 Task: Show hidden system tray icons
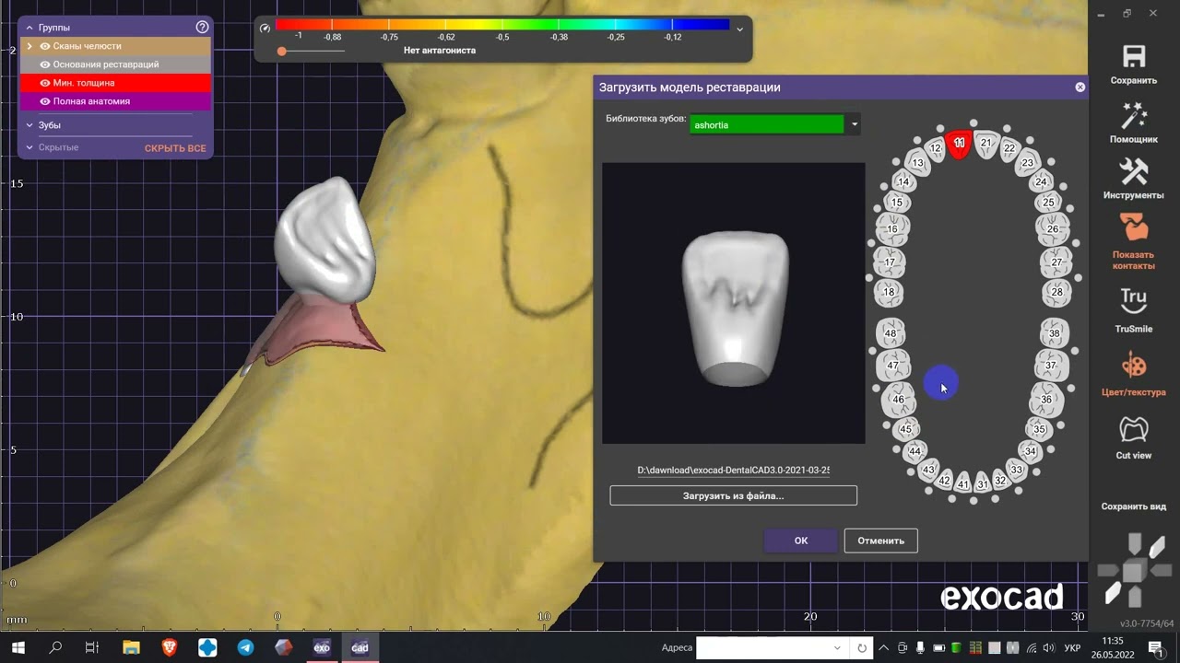[x=883, y=647]
